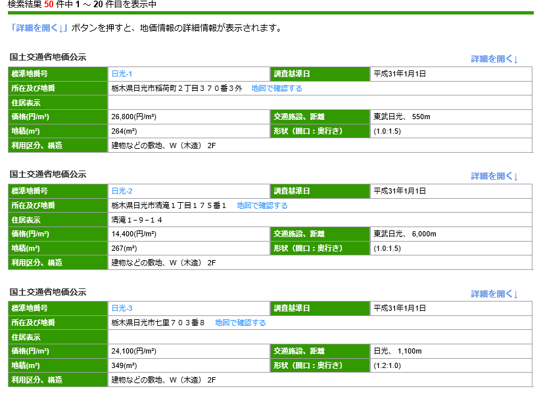Click the 24,100(円/m²) price value

pyautogui.click(x=134, y=352)
